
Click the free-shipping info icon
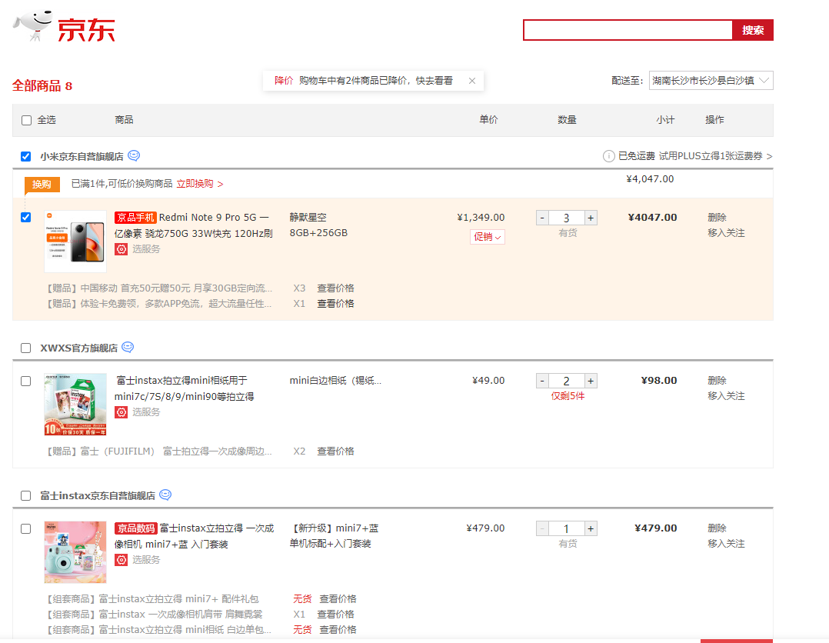608,156
